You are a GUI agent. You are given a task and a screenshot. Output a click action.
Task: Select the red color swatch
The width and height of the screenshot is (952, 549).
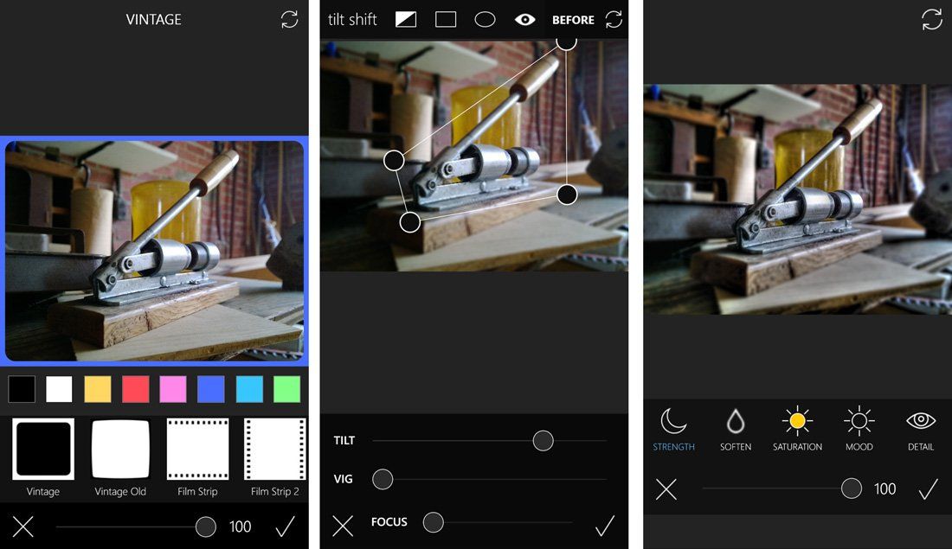point(135,389)
